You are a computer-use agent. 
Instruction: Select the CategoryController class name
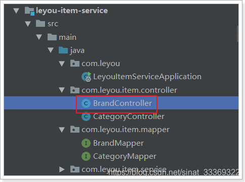pos(129,116)
